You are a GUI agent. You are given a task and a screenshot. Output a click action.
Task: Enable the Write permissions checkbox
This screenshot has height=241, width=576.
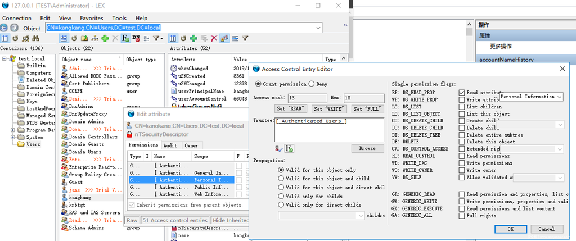[x=462, y=163]
